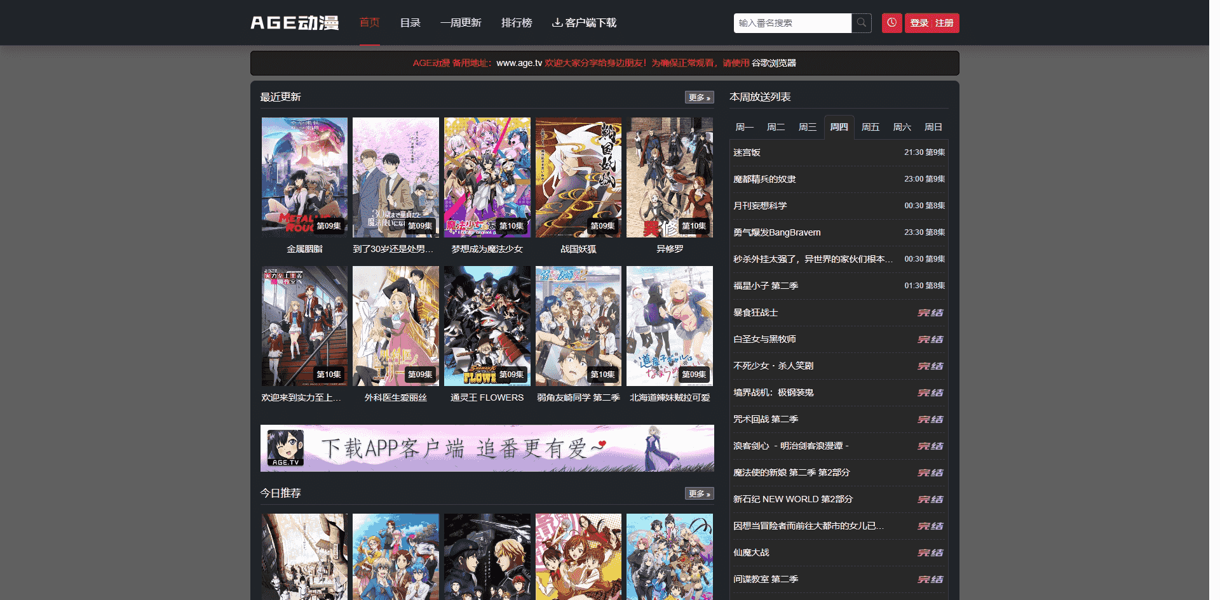Open 间谍教室 第二季 schedule entry

(766, 579)
